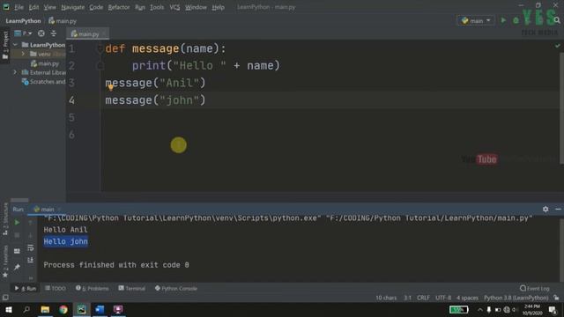Open the Run menu

(140, 7)
